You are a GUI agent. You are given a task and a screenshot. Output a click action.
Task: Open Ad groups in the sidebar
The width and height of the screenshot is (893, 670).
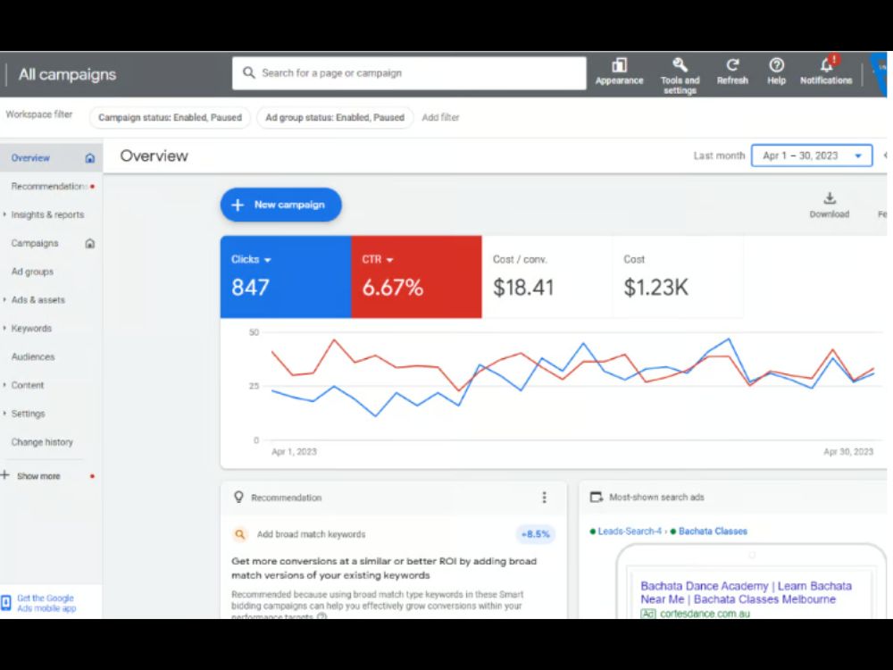[32, 272]
